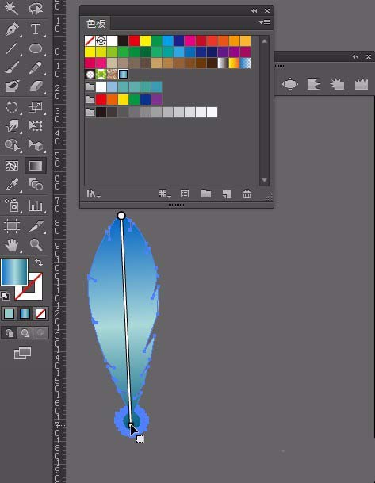Apply Gradient mode button
This screenshot has height=483, width=375.
tap(25, 314)
